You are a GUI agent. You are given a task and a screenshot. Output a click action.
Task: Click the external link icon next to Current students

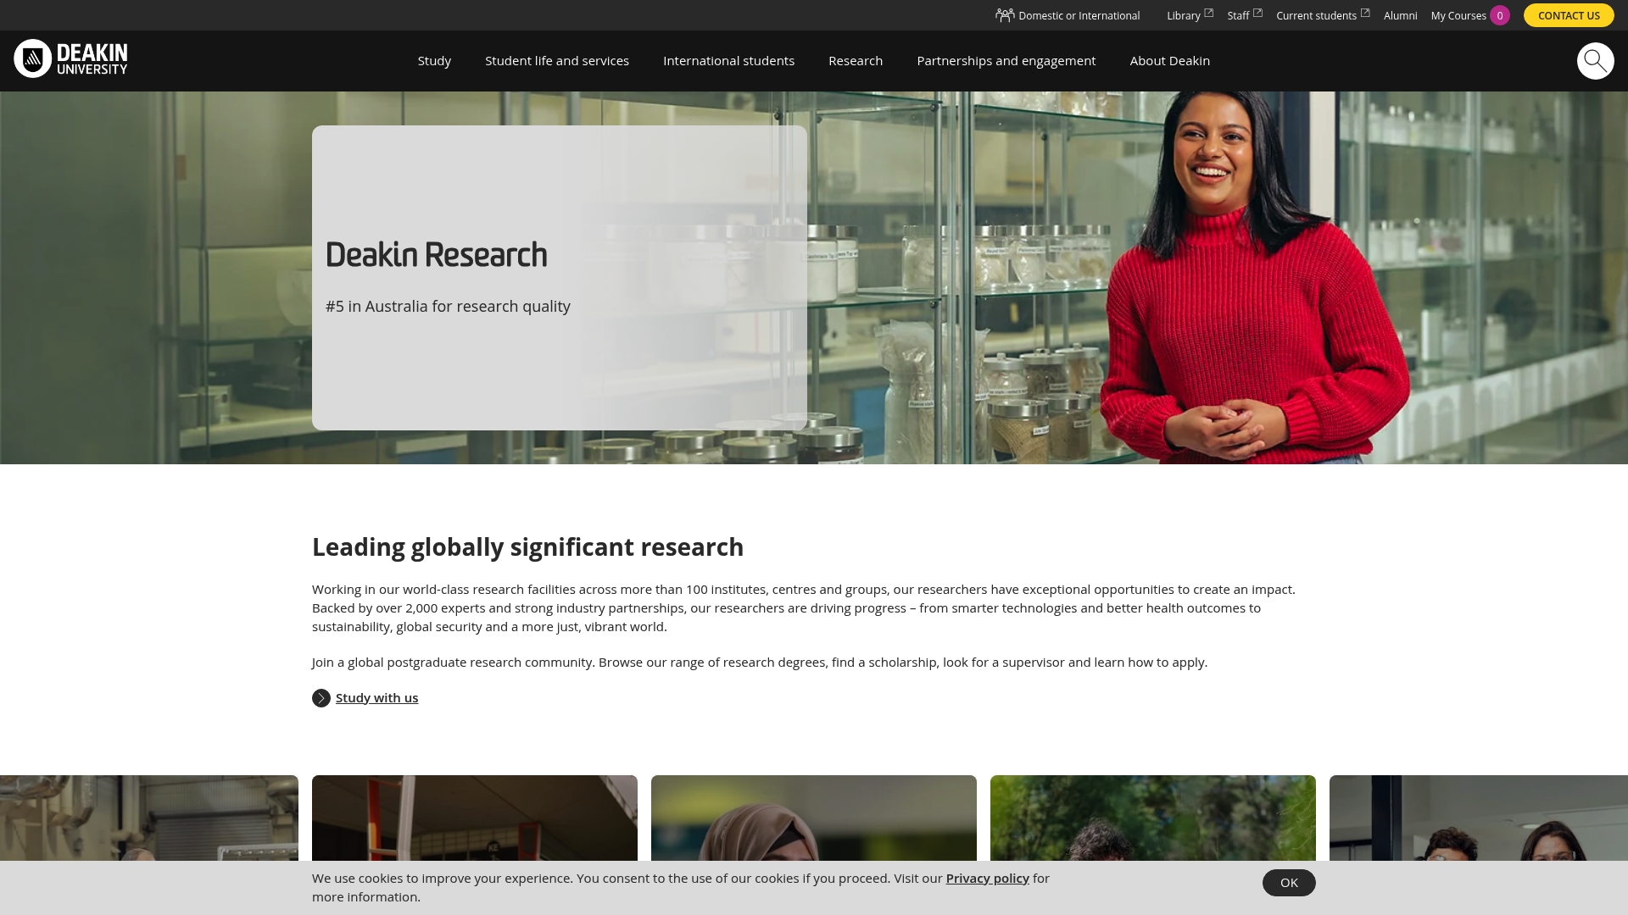(x=1365, y=13)
